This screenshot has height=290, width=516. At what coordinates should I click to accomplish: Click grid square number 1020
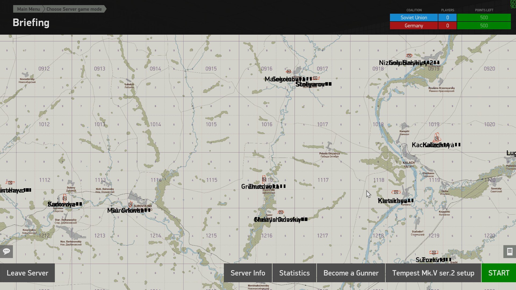tap(489, 124)
